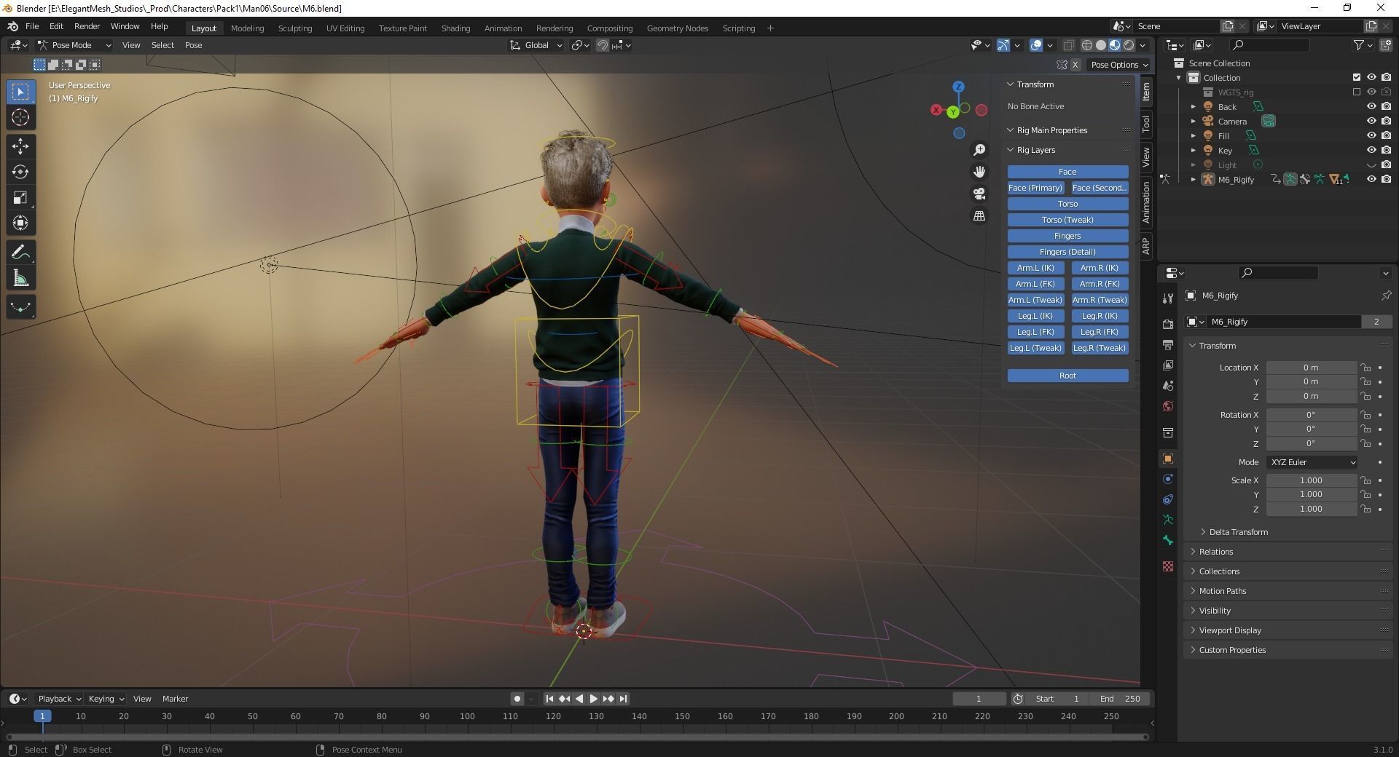
Task: Open the Texture properties tab
Action: point(1168,566)
